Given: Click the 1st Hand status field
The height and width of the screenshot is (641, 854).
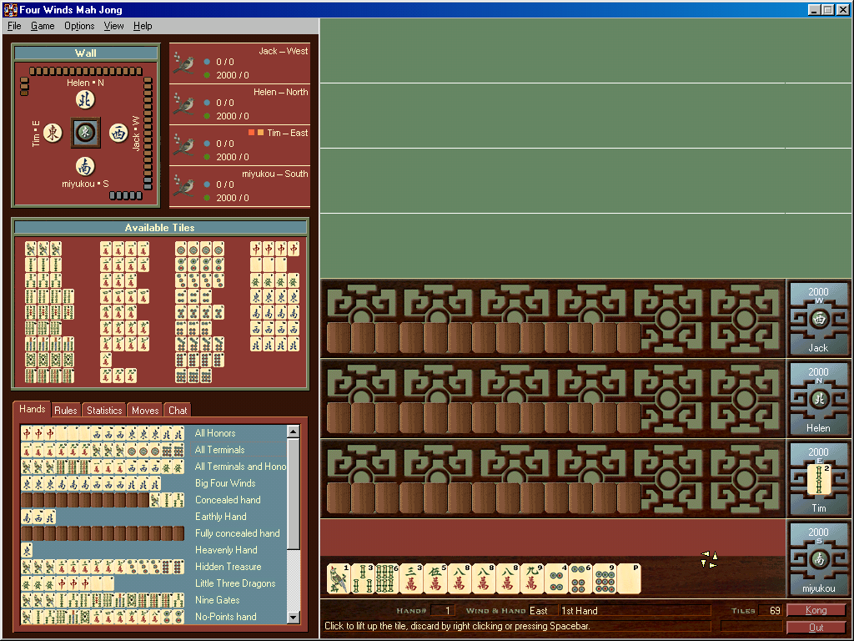Looking at the screenshot, I should coord(635,610).
